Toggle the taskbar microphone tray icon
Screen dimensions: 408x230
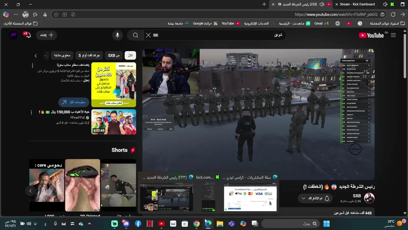(x=55, y=224)
